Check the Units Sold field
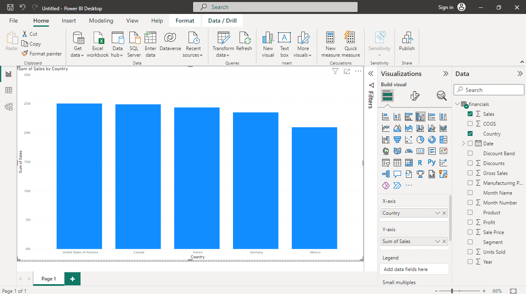 [470, 252]
